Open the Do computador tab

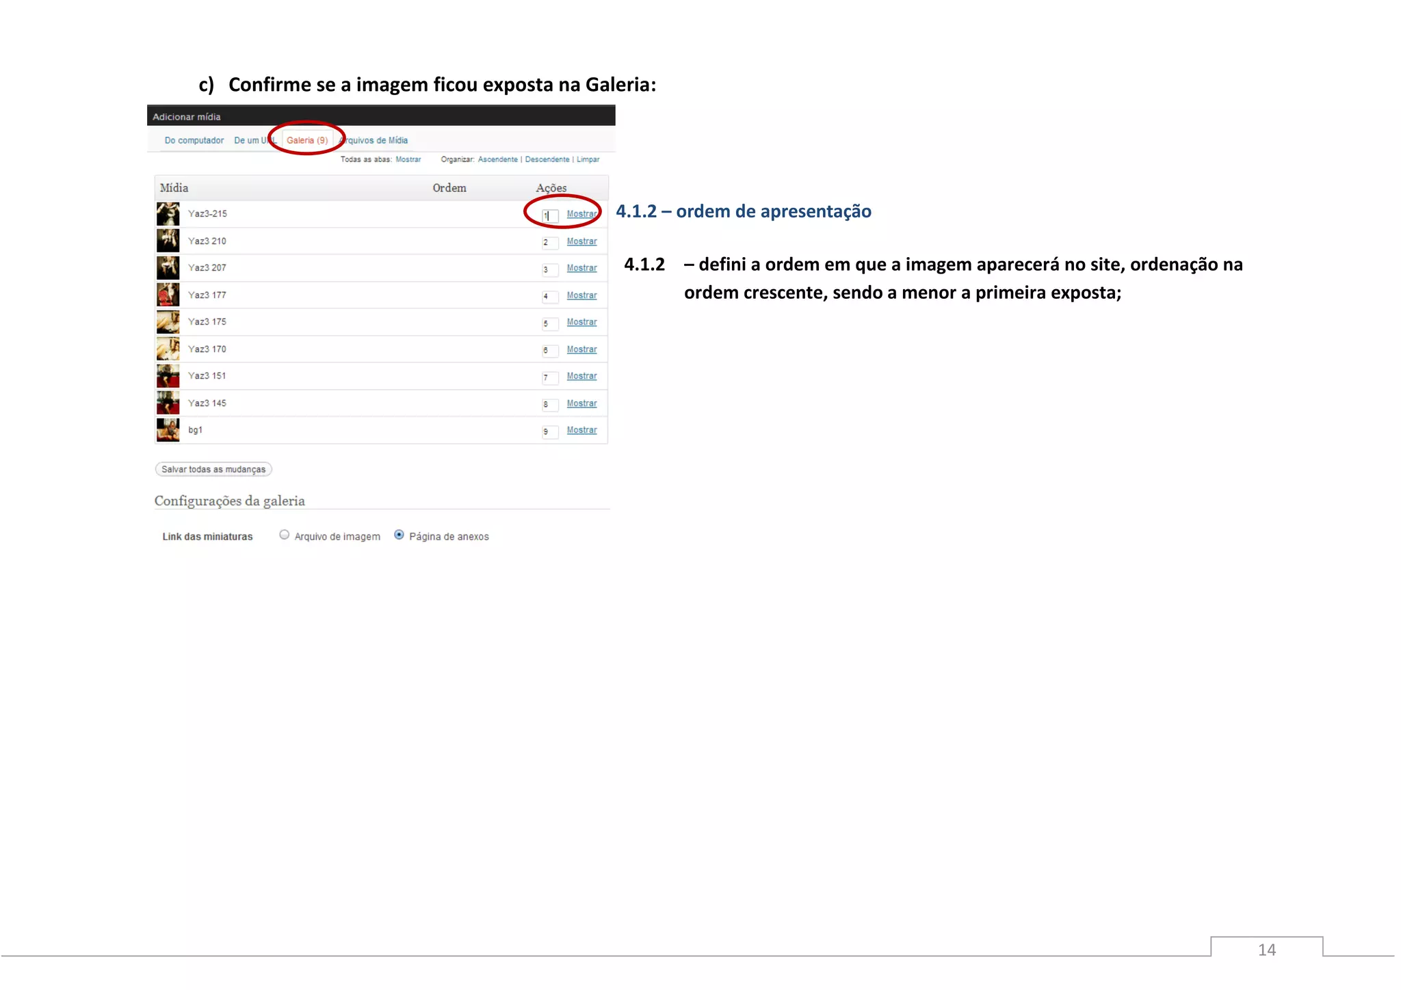coord(194,140)
